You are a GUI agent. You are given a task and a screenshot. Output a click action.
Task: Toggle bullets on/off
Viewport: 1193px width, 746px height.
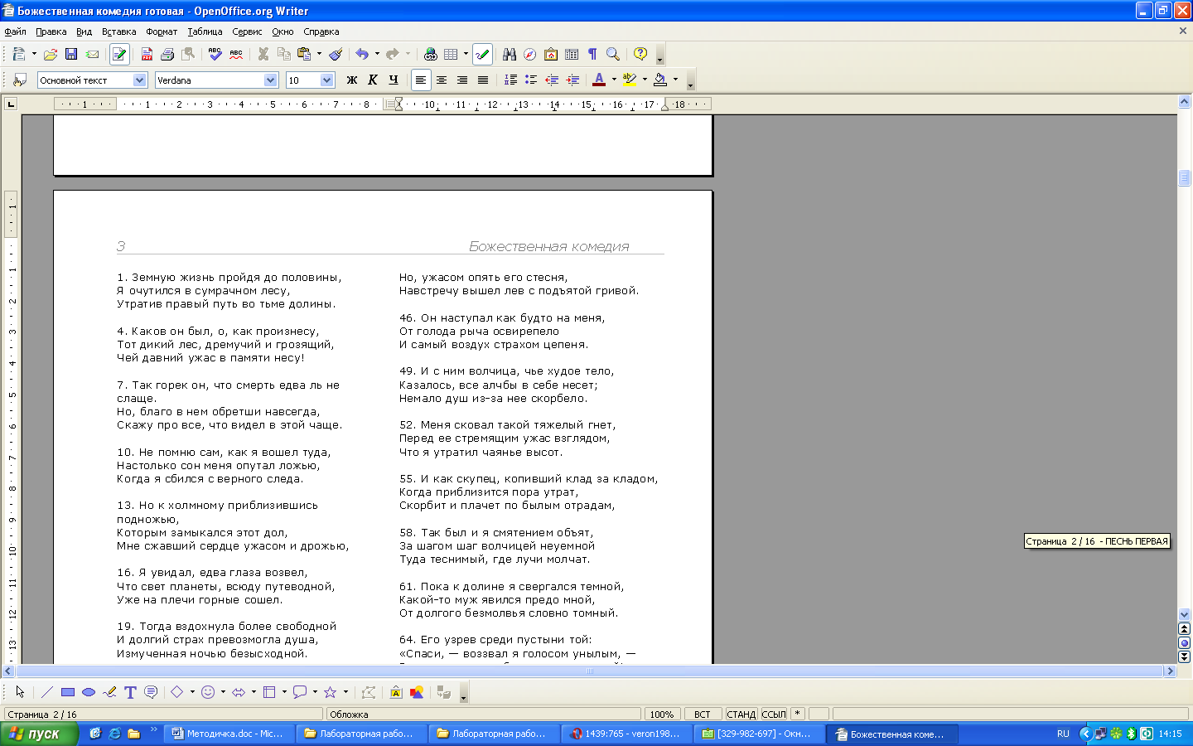click(x=531, y=80)
